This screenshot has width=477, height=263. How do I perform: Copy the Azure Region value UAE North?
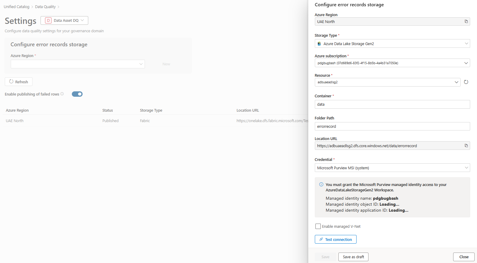[466, 21]
